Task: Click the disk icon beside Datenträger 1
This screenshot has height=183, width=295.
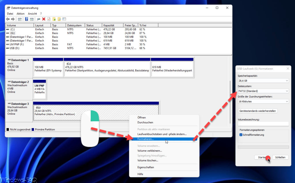Action: tap(9, 60)
